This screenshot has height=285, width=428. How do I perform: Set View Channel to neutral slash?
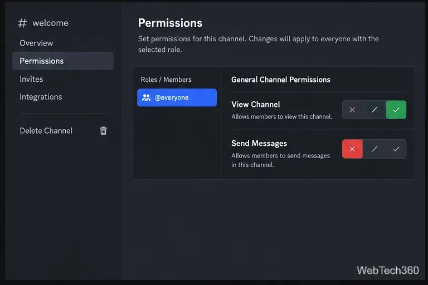tap(374, 110)
